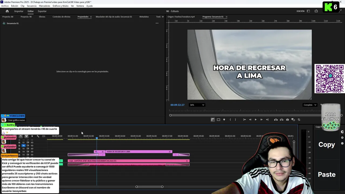Play the Program monitor sequence
Screen dimensions: 345x194
click(256, 120)
